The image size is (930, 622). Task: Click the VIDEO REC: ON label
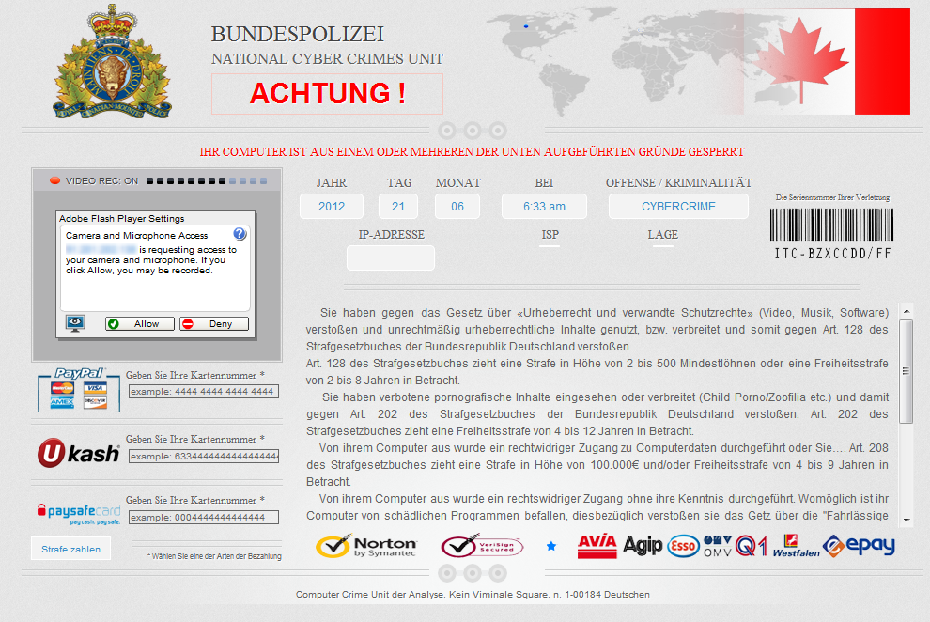[101, 180]
